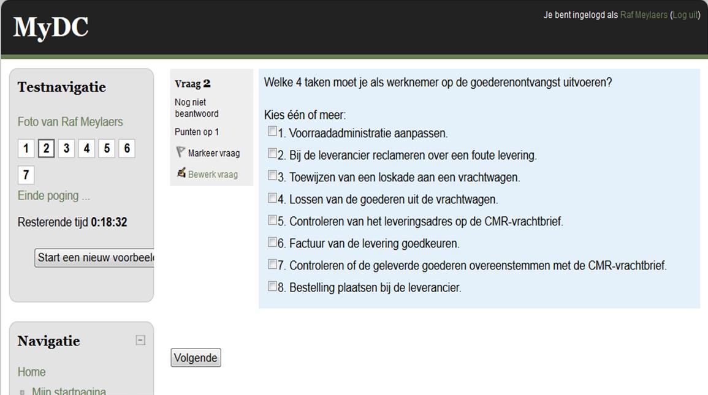Screen dimensions: 708x395
Task: Open the Einde poging link
Action: click(53, 196)
